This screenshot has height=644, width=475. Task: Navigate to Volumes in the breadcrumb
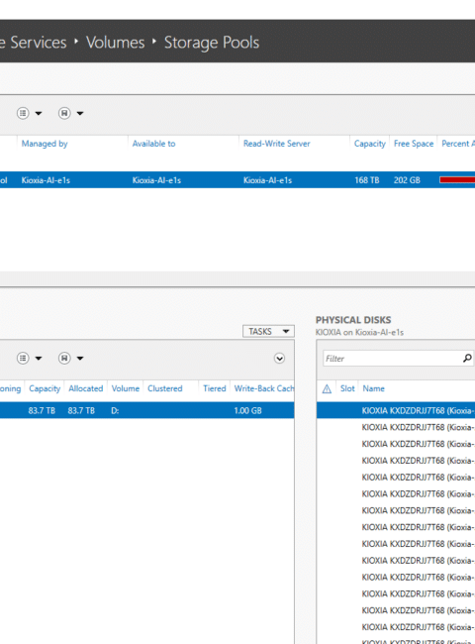pyautogui.click(x=115, y=43)
